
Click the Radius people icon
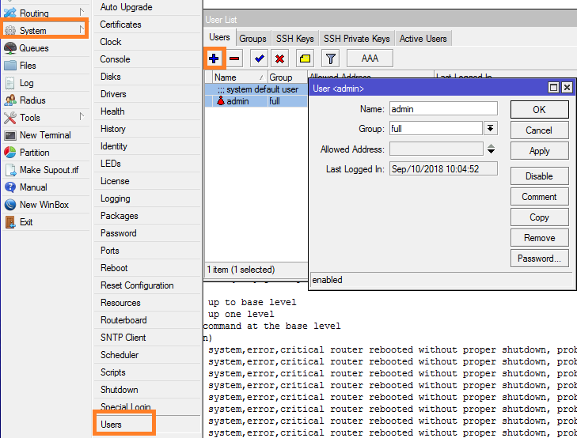point(10,100)
